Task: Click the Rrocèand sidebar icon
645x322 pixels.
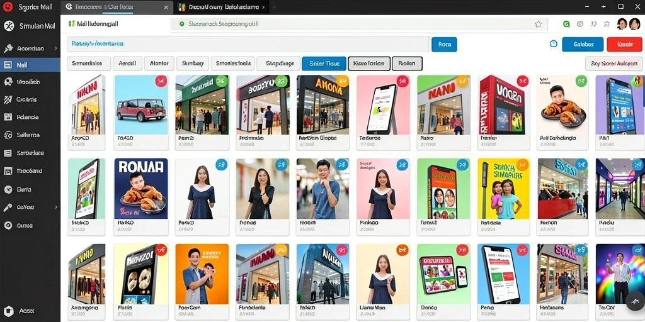Action: [x=8, y=171]
